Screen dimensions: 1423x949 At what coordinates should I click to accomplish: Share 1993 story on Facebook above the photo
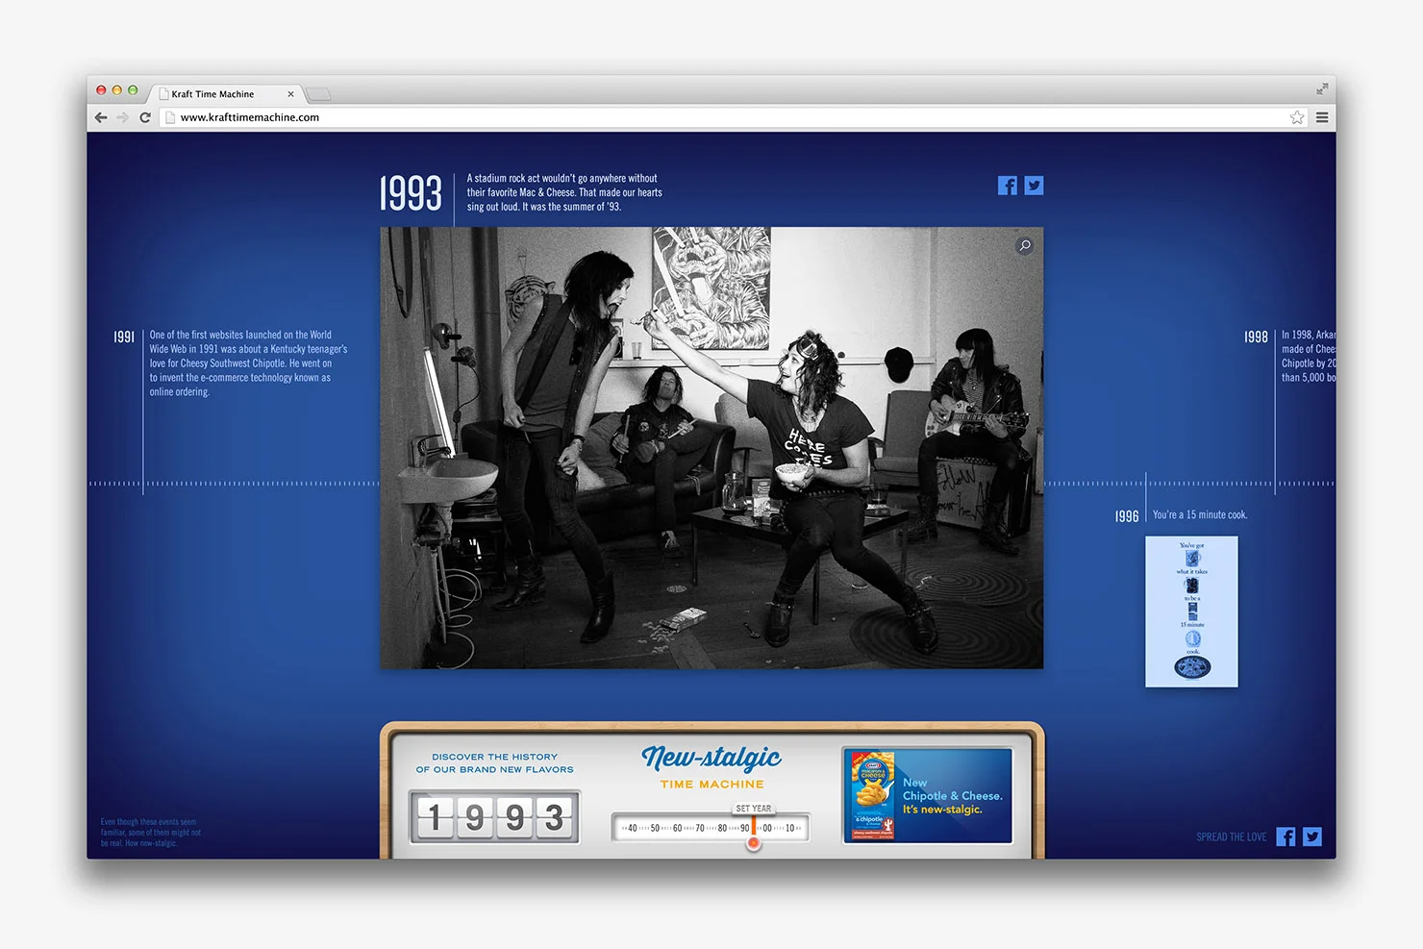click(1007, 186)
